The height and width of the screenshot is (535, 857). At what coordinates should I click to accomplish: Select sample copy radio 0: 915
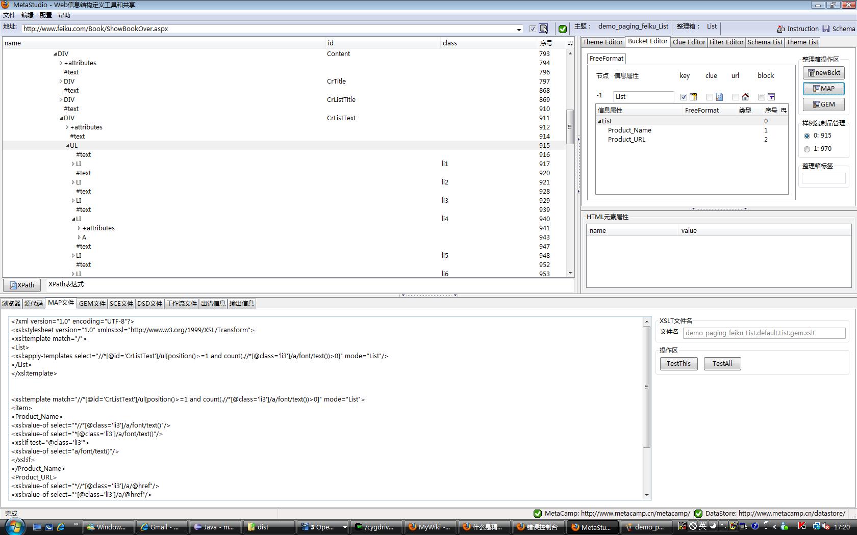click(807, 136)
